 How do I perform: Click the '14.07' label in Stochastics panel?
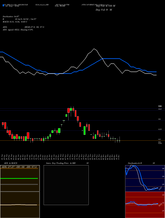pyautogui.click(x=160, y=188)
